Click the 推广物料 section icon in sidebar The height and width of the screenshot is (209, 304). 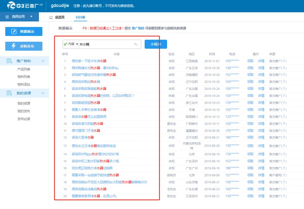[9, 61]
